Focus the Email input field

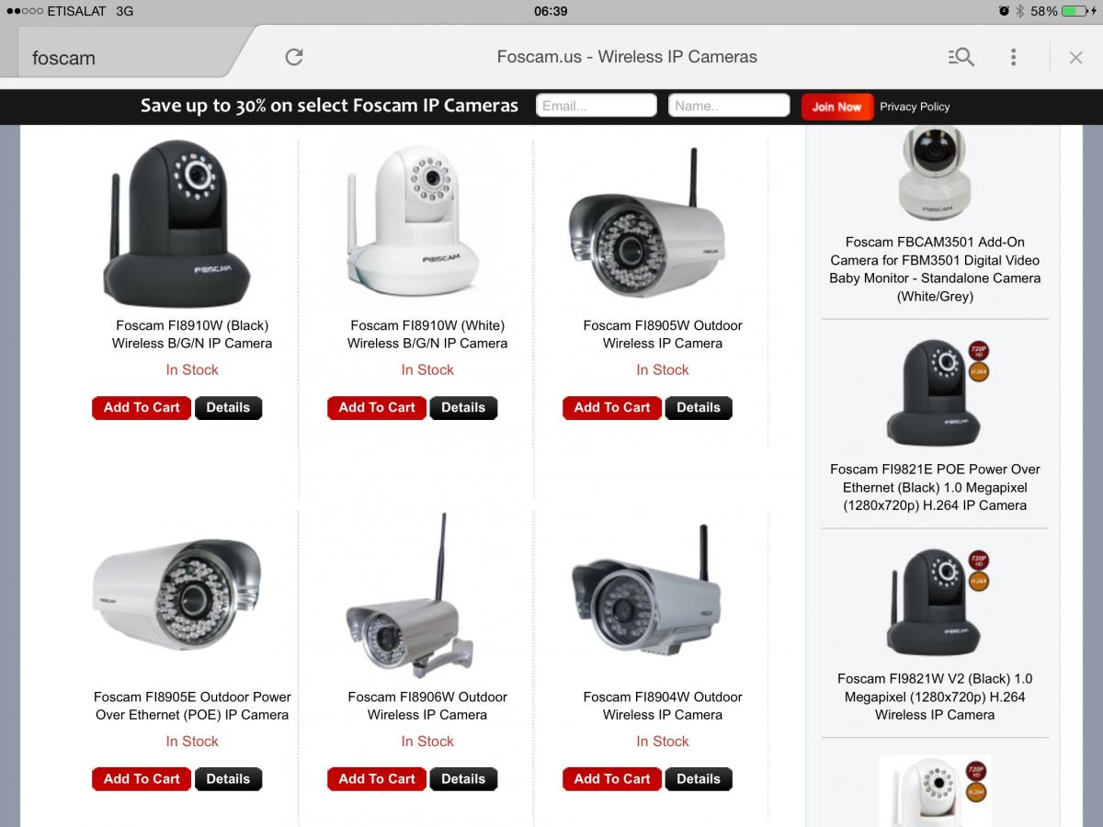(597, 106)
